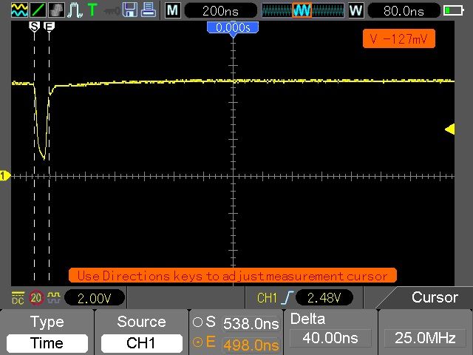Select the 80.0ns window timebase value
This screenshot has height=355, width=473.
[x=404, y=11]
